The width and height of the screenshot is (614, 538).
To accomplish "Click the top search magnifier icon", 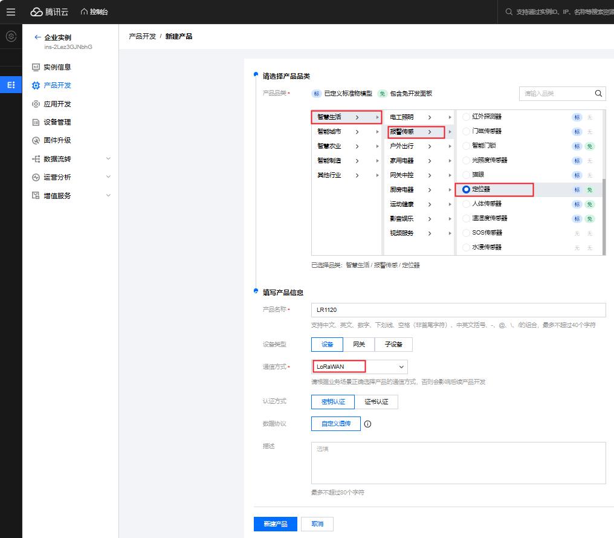I will click(509, 11).
